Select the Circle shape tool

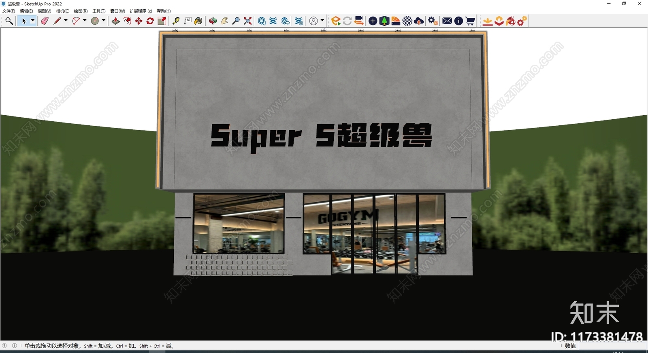click(95, 21)
